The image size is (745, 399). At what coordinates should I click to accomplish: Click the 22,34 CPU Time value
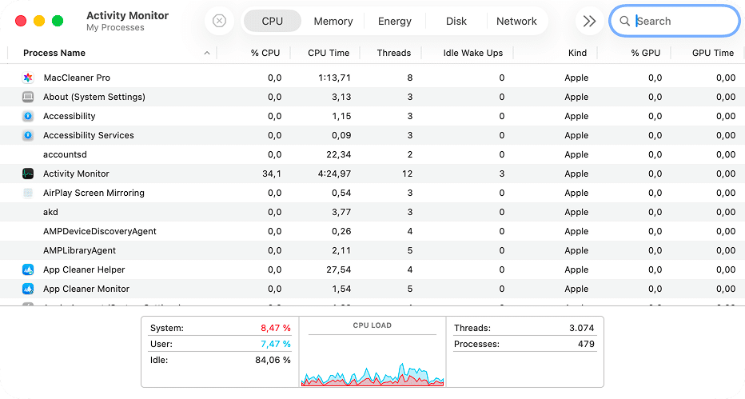click(x=339, y=154)
